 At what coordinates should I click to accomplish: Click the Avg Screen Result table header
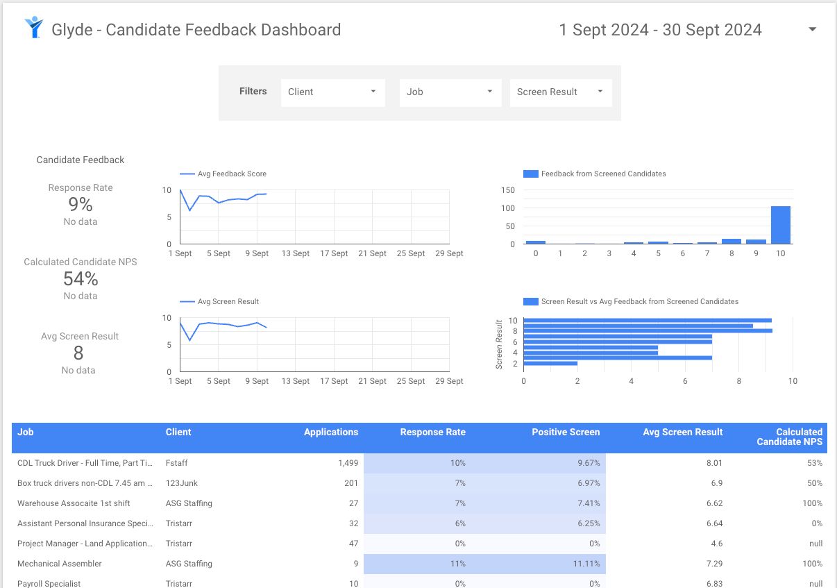682,432
